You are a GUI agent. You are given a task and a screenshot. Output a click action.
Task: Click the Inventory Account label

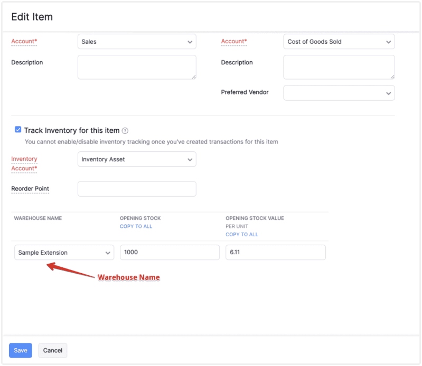pos(24,163)
